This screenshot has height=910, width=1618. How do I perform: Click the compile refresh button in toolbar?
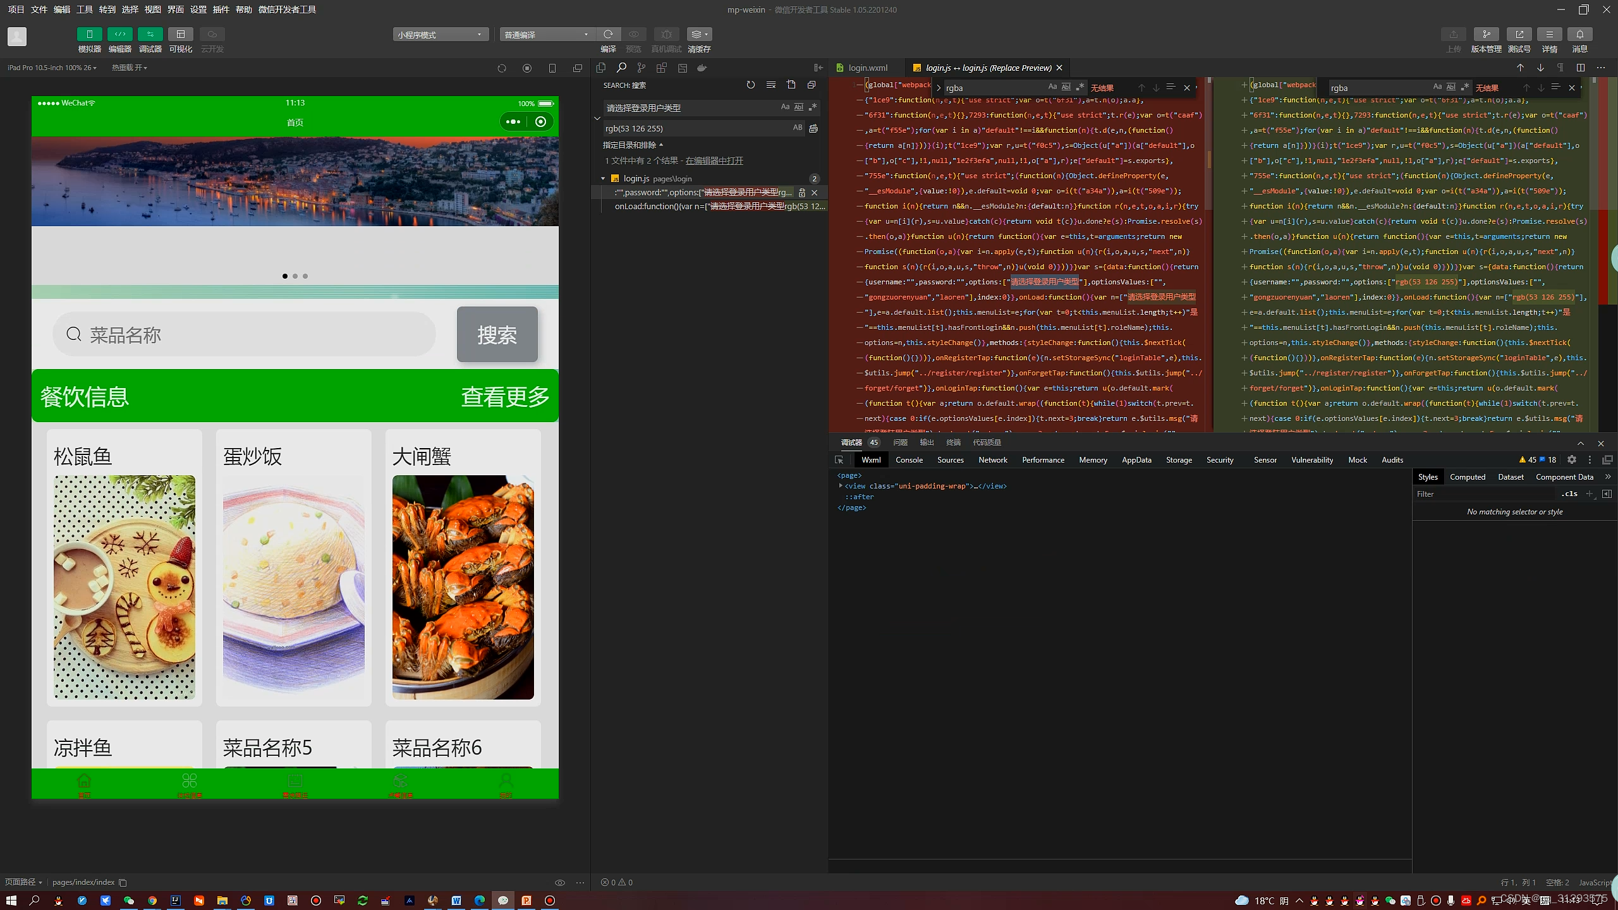tap(608, 34)
